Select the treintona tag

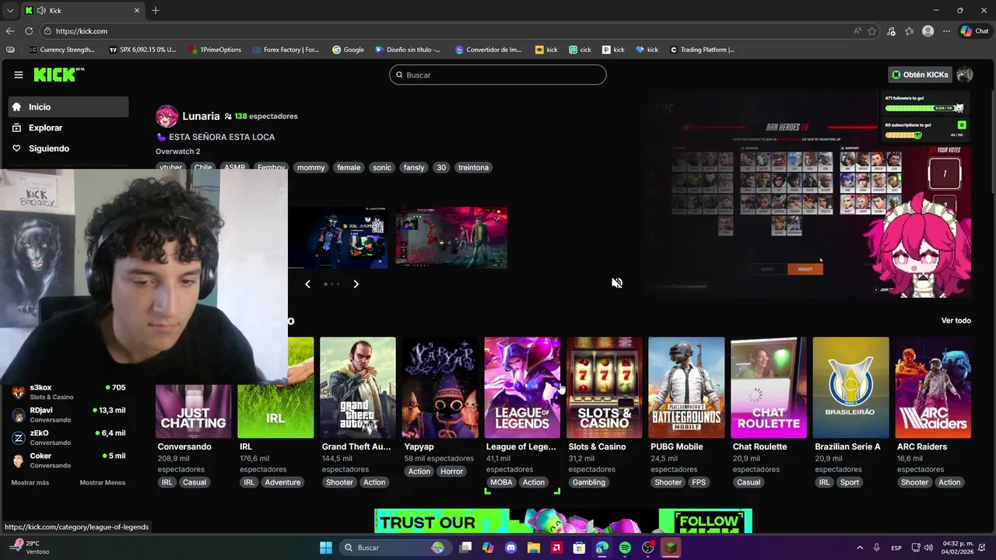pyautogui.click(x=473, y=167)
